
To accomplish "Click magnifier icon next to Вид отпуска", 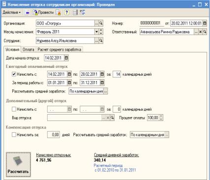I will pos(112,118).
